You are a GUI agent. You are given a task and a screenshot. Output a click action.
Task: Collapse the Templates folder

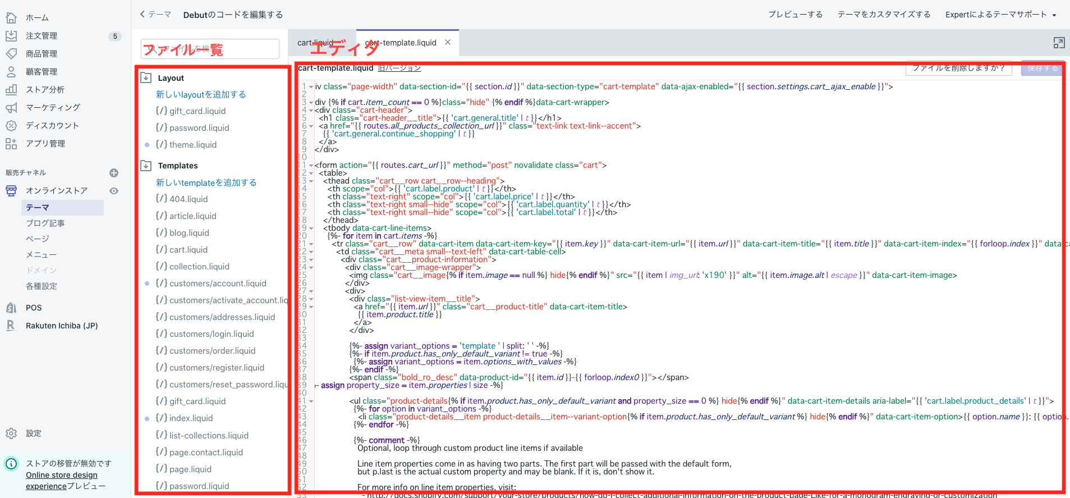click(146, 166)
